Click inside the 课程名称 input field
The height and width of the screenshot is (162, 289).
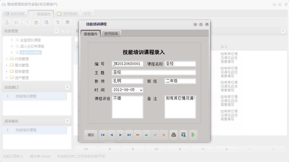coord(180,63)
